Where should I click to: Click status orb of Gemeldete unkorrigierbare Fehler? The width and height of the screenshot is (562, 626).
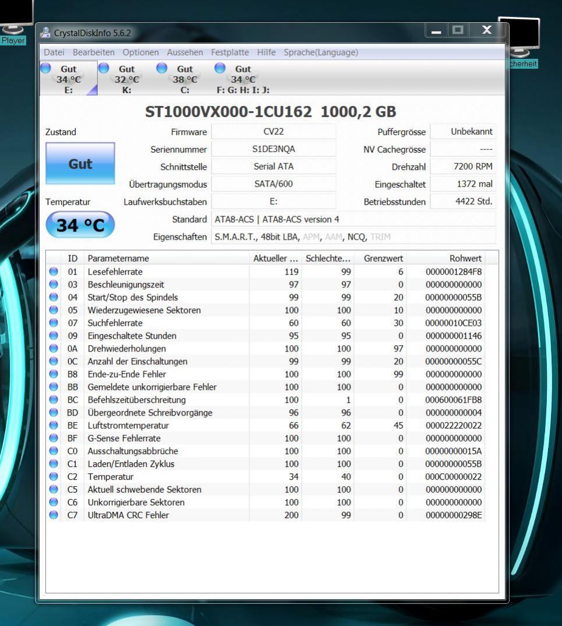[54, 387]
